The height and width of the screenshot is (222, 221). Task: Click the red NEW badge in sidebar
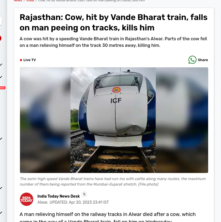coord(2,88)
